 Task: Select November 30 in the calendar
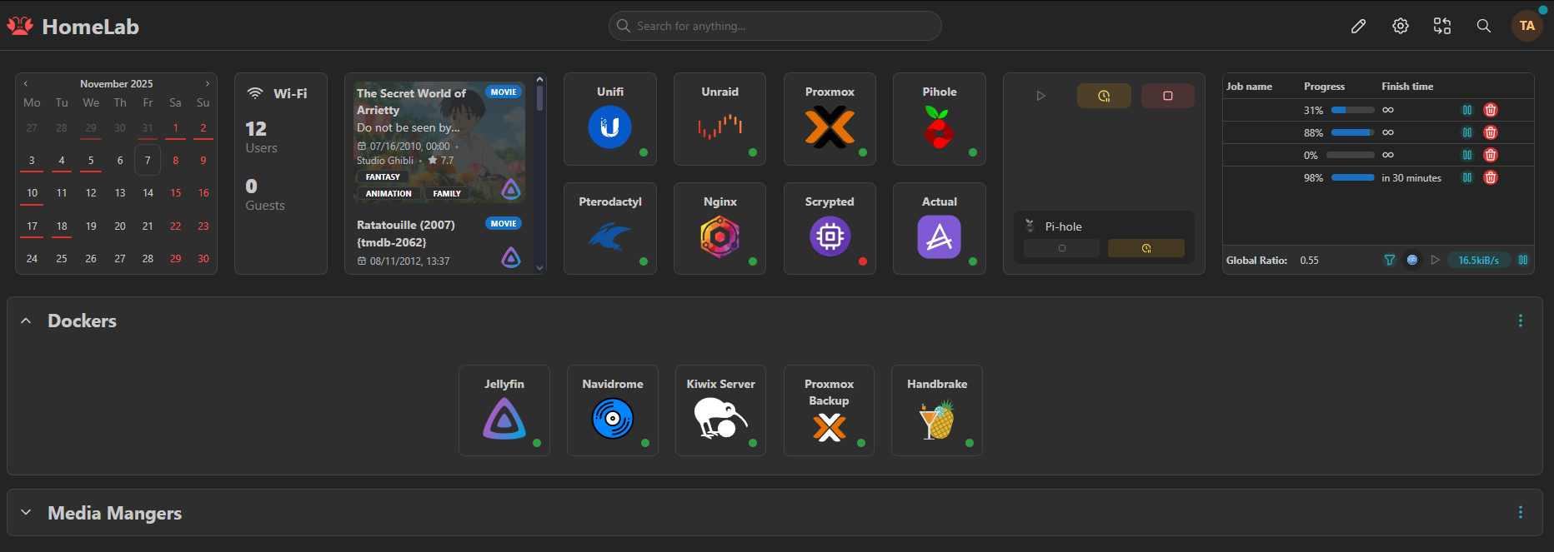[x=203, y=258]
